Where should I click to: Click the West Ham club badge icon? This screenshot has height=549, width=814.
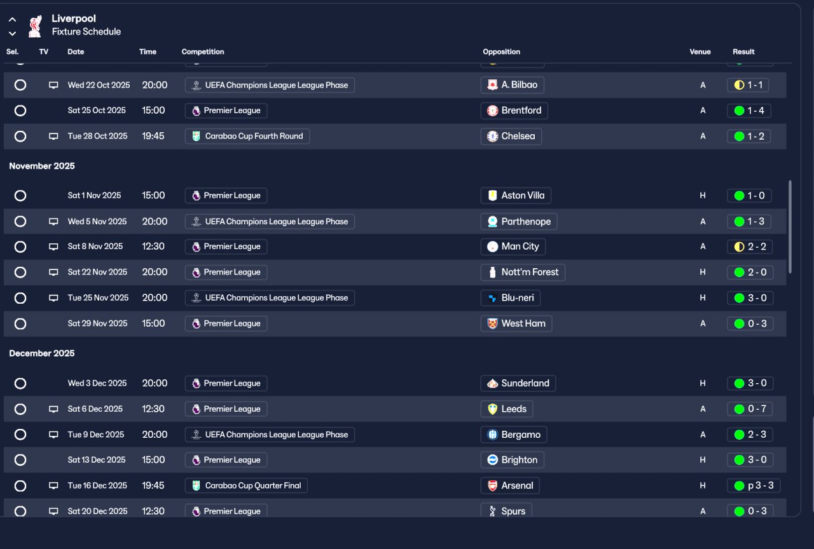pyautogui.click(x=492, y=323)
